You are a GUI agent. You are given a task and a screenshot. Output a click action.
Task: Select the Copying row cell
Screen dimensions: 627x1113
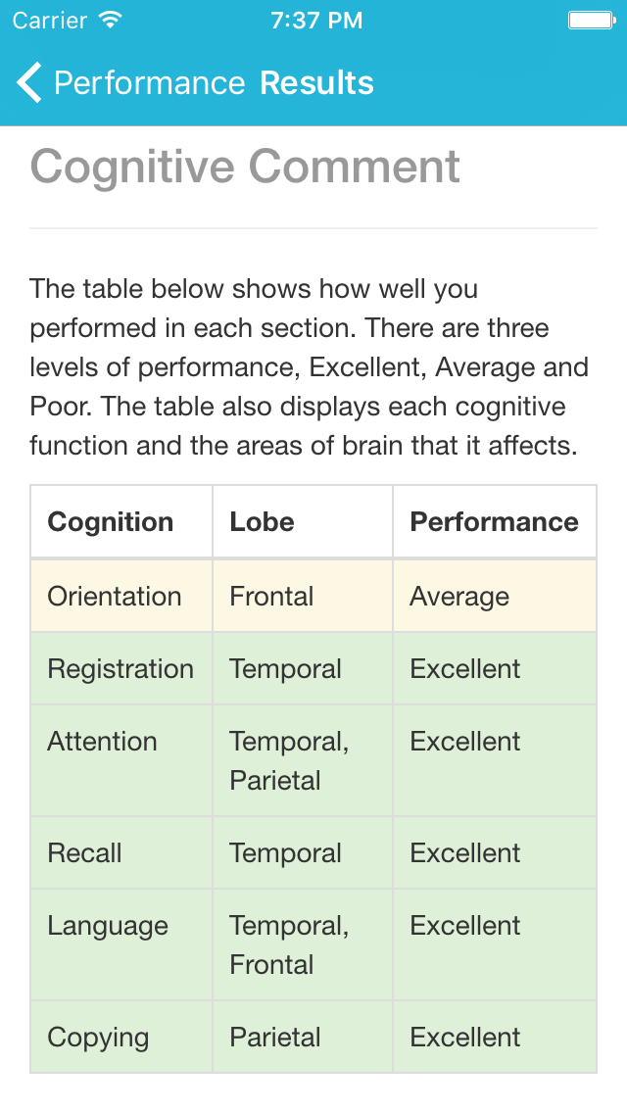click(x=98, y=1038)
